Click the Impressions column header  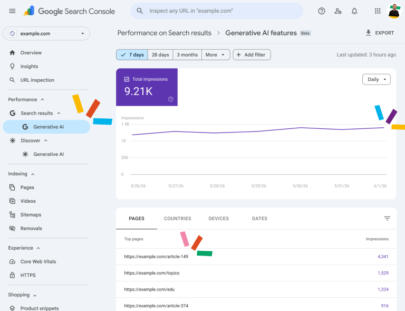377,239
